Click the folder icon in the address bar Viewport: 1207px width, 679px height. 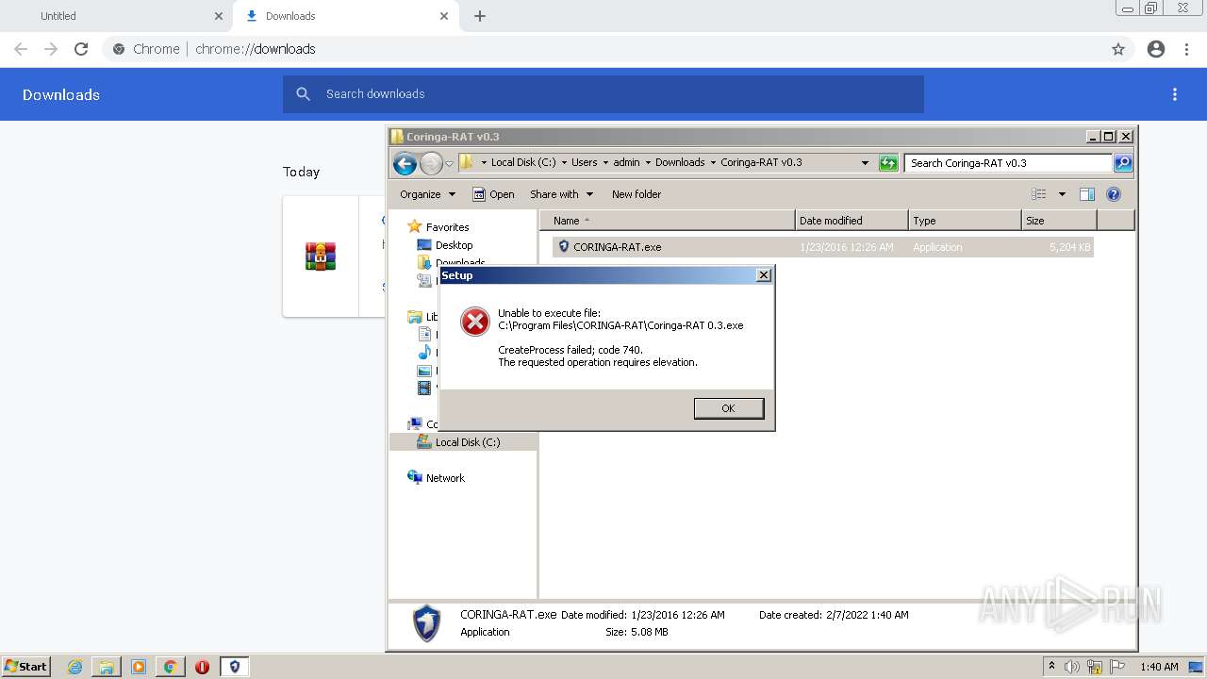467,162
